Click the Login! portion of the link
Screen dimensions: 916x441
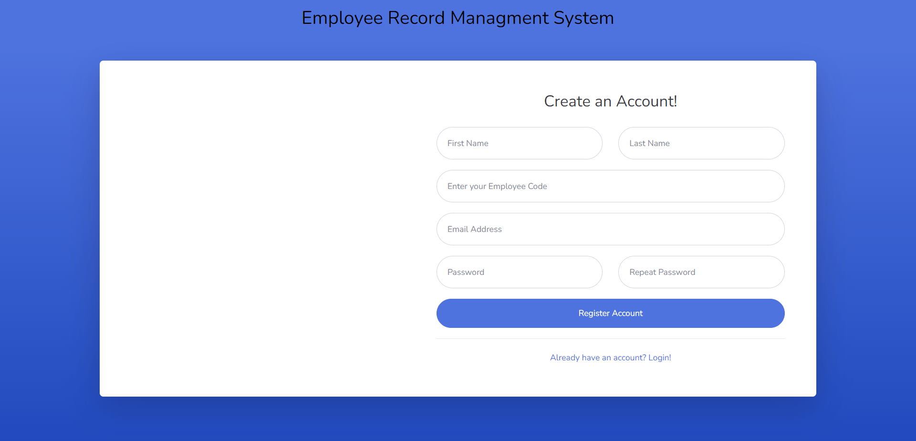click(x=660, y=357)
